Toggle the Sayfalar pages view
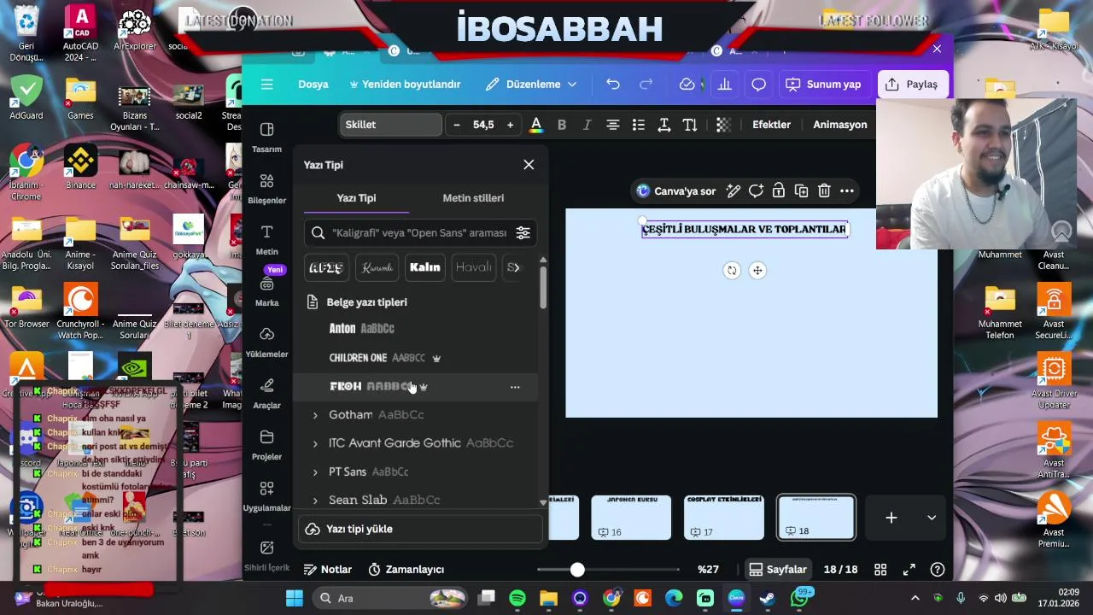This screenshot has height=615, width=1093. coord(777,570)
